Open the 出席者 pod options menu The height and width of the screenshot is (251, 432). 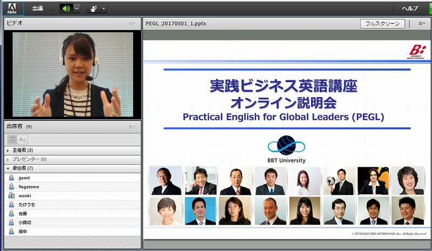[x=132, y=127]
